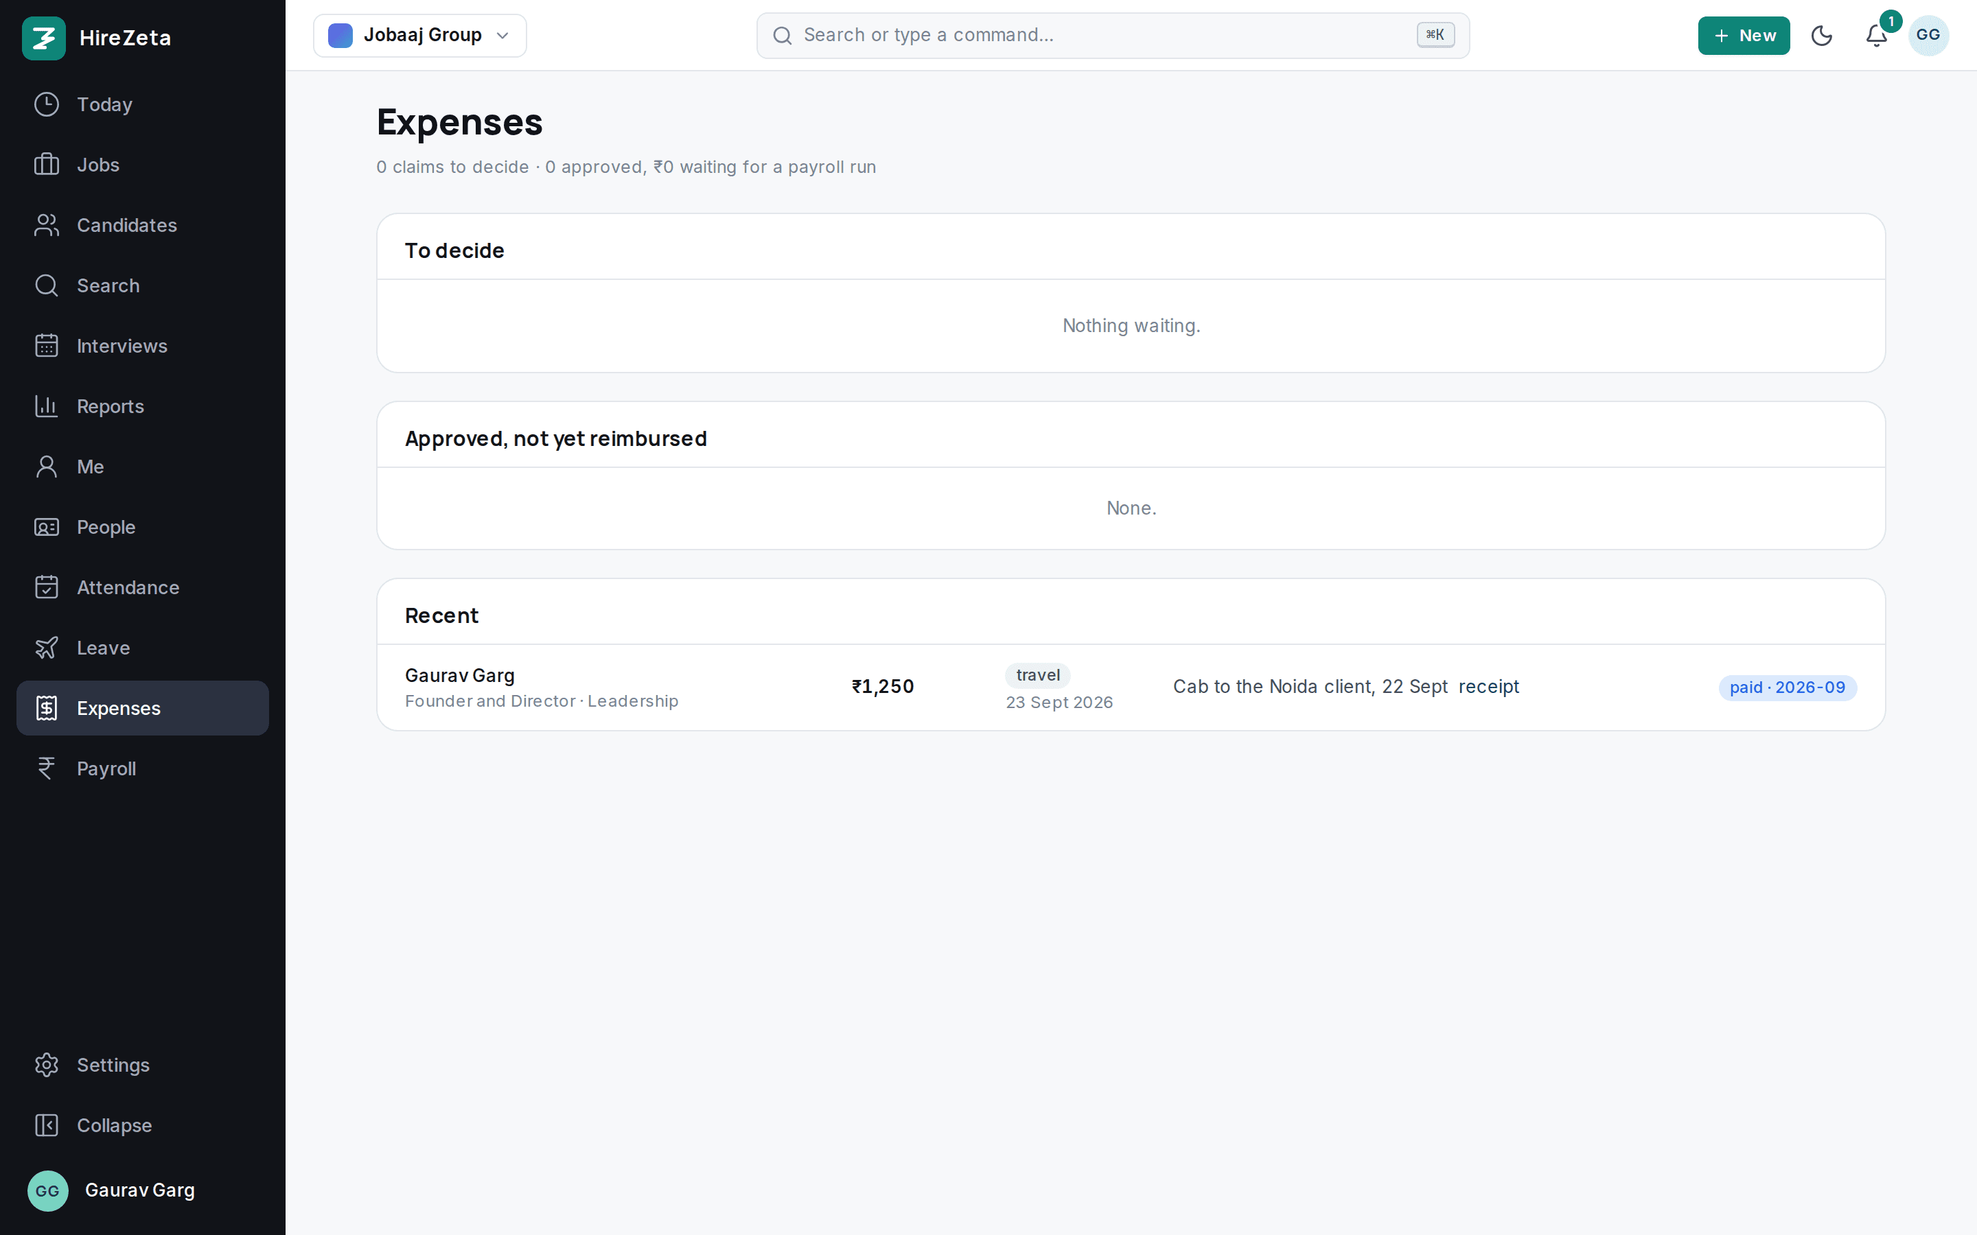Expand the Jobaaj Group organization dropdown
This screenshot has height=1235, width=1977.
tap(420, 36)
